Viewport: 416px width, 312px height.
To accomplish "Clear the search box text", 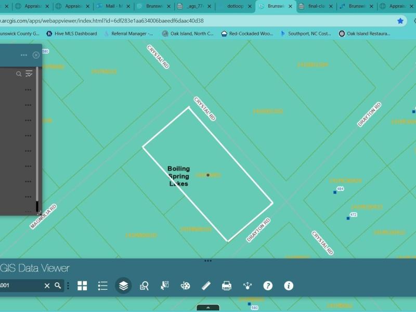I will 47,285.
